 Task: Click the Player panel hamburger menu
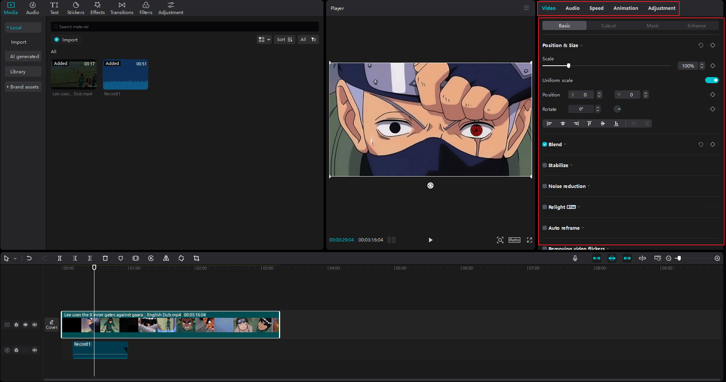click(x=526, y=8)
